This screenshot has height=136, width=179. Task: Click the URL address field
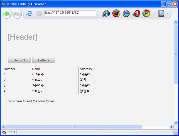point(70,13)
